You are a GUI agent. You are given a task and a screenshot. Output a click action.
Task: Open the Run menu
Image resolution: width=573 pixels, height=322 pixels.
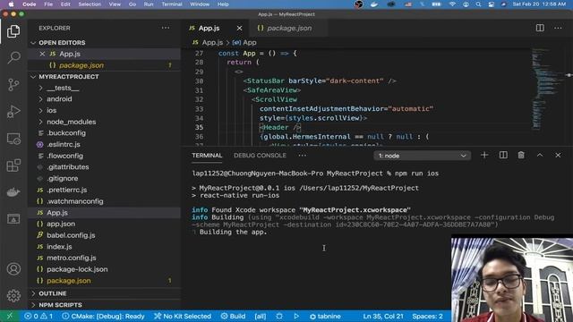(149, 4)
